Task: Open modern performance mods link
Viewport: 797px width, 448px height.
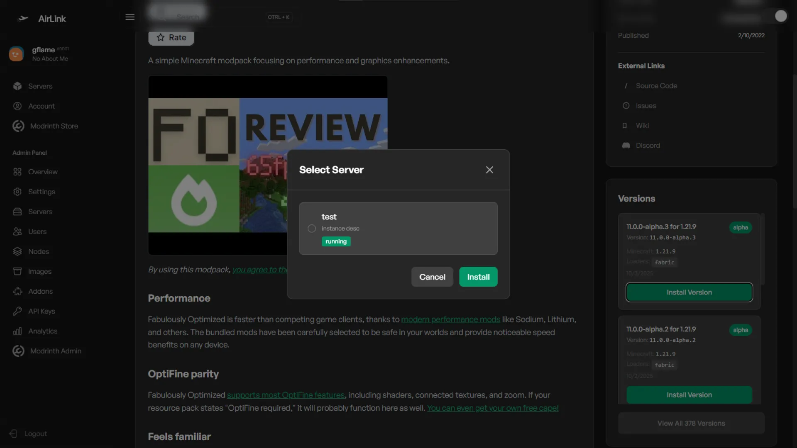Action: coord(450,319)
